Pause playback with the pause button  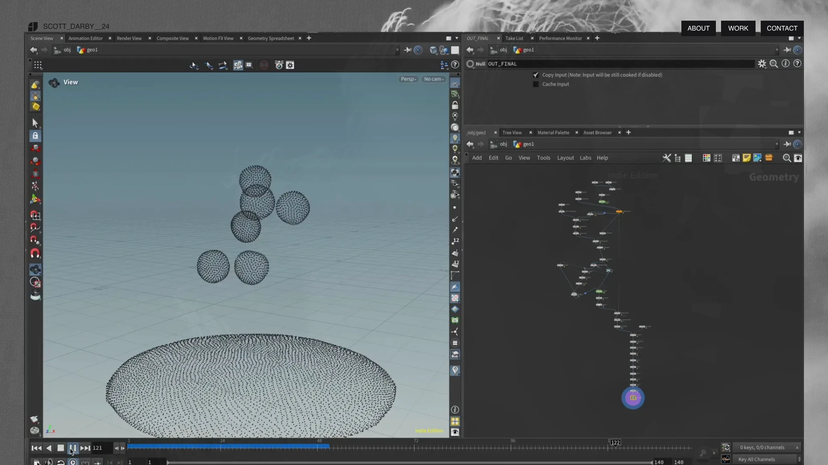click(73, 448)
